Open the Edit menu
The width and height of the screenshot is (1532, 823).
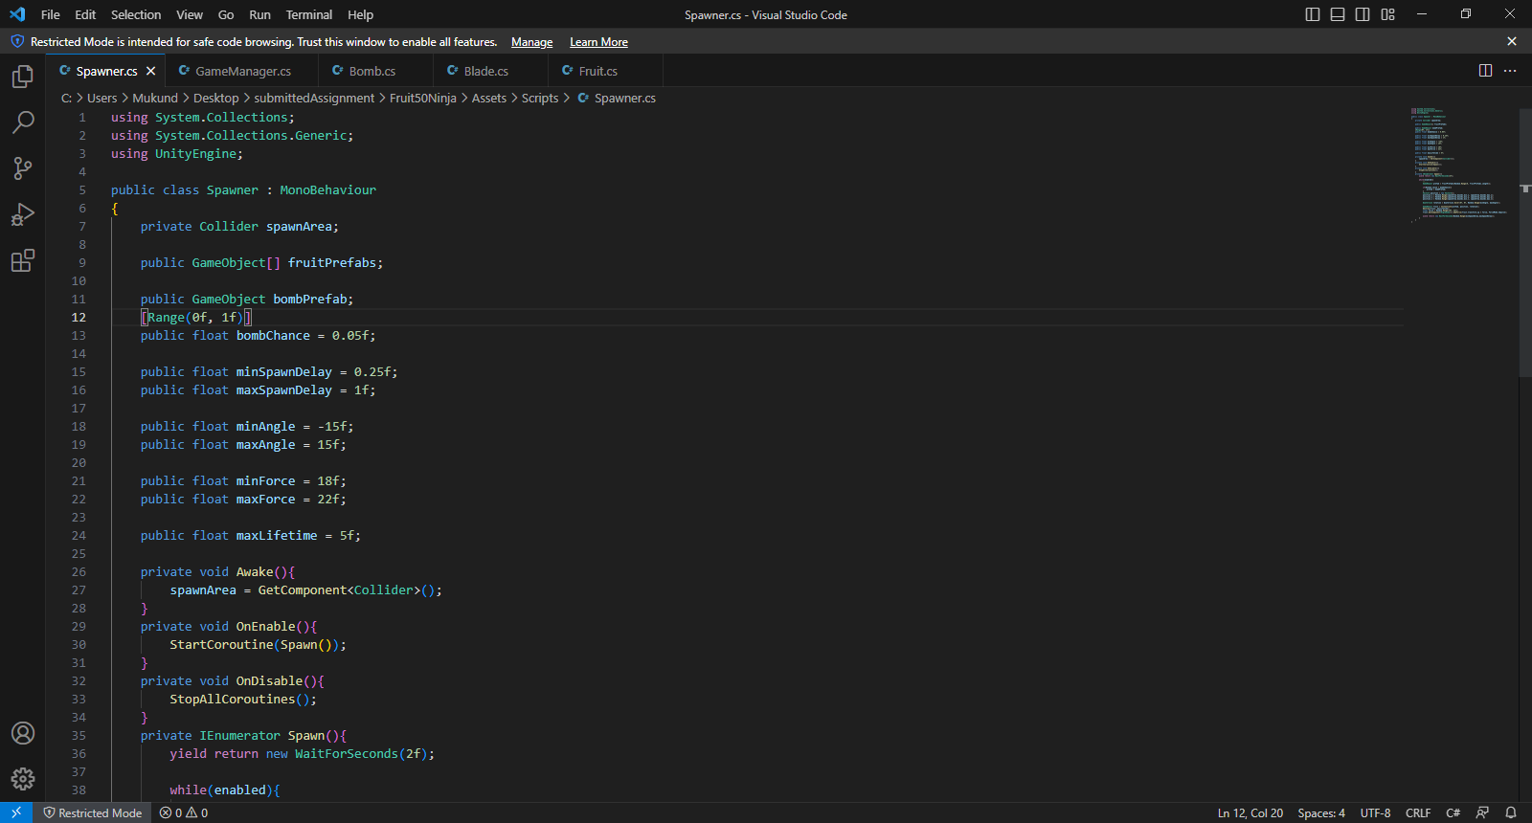point(85,14)
